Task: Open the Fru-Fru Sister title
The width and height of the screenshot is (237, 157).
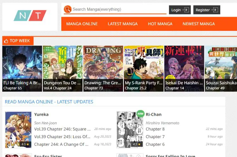Action: tap(48, 156)
